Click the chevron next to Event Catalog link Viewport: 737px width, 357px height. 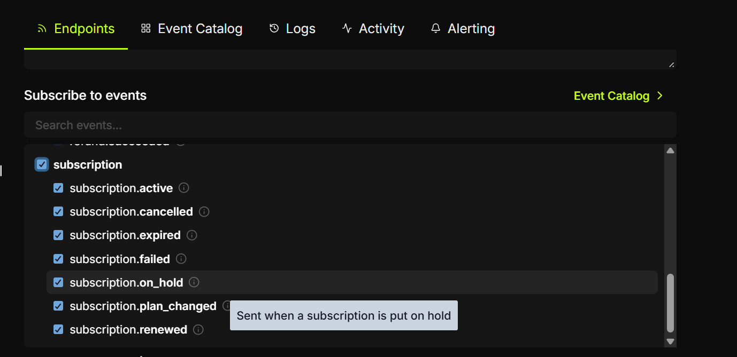coord(659,96)
